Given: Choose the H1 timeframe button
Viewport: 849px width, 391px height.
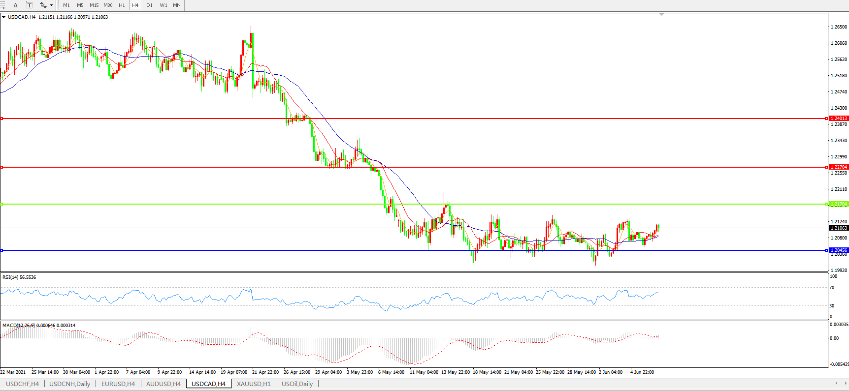Looking at the screenshot, I should (x=122, y=5).
